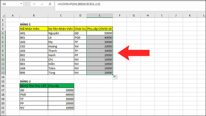The image size is (206, 116).
Task: Select cell C17 containing 50000
Action: (61, 90)
